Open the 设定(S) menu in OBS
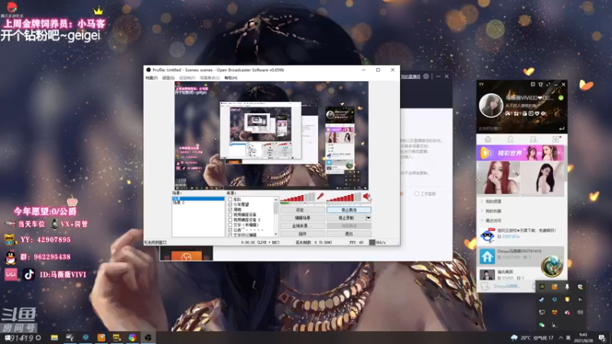 168,78
